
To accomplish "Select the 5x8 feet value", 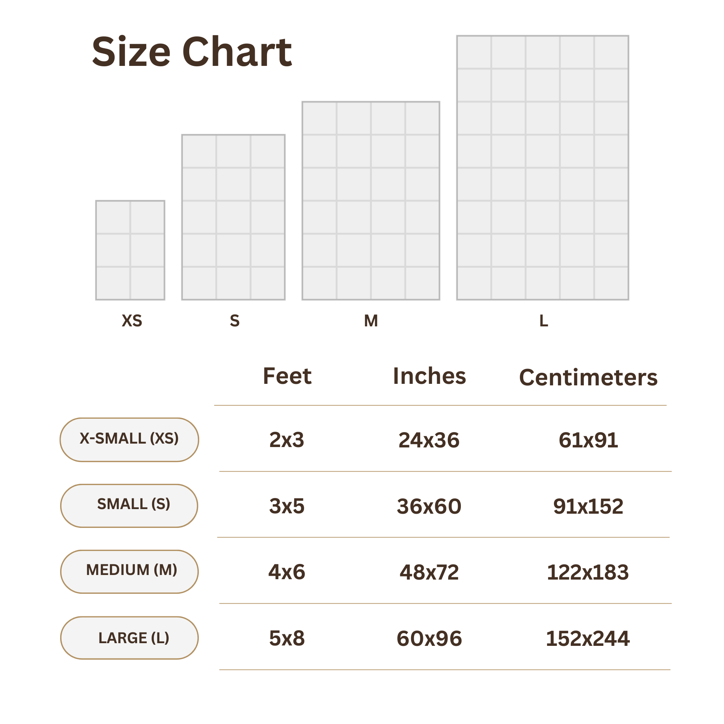I will (287, 638).
